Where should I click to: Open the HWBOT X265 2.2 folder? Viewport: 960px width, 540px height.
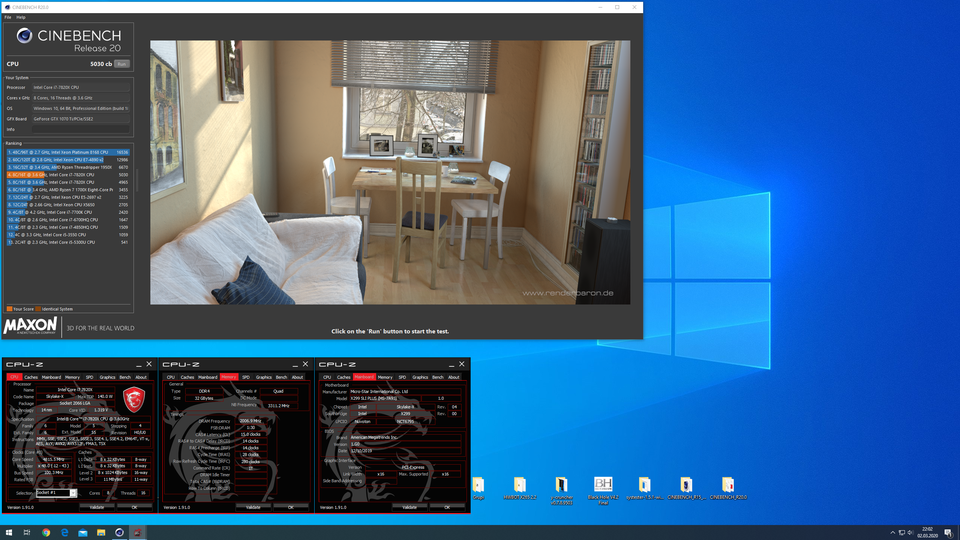click(x=520, y=488)
